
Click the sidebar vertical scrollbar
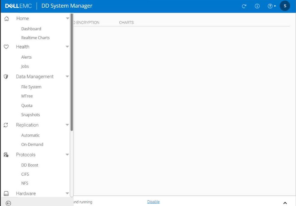pyautogui.click(x=72, y=72)
